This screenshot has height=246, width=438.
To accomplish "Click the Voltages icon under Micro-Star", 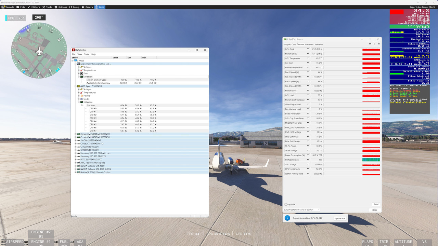I will (81, 67).
